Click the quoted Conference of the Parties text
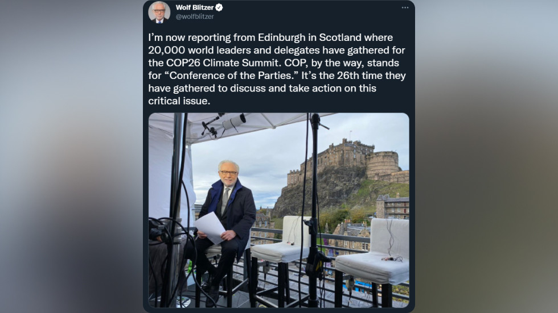 (x=234, y=76)
